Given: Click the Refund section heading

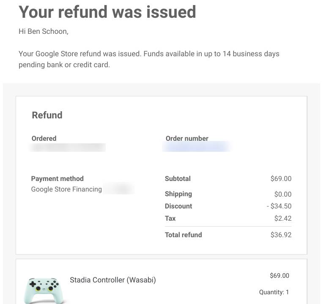Looking at the screenshot, I should coord(47,115).
